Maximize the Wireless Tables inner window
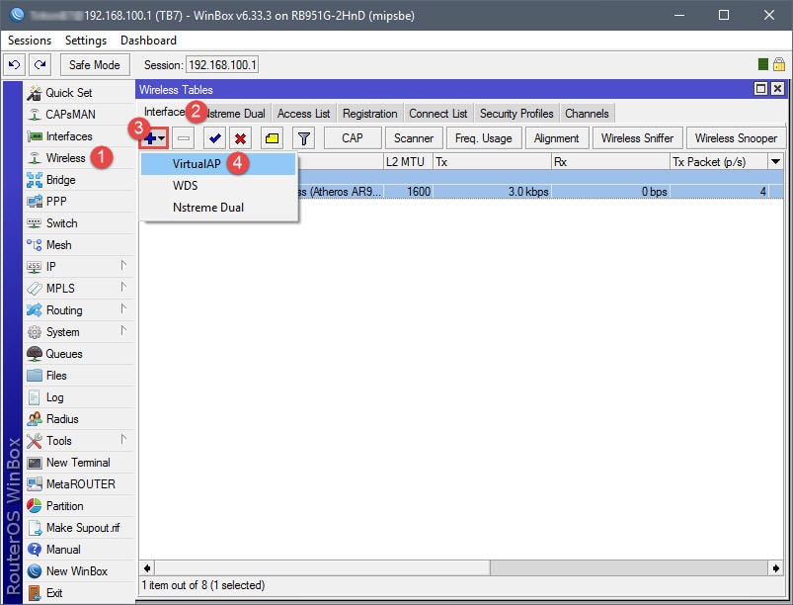The height and width of the screenshot is (605, 793). (x=760, y=89)
